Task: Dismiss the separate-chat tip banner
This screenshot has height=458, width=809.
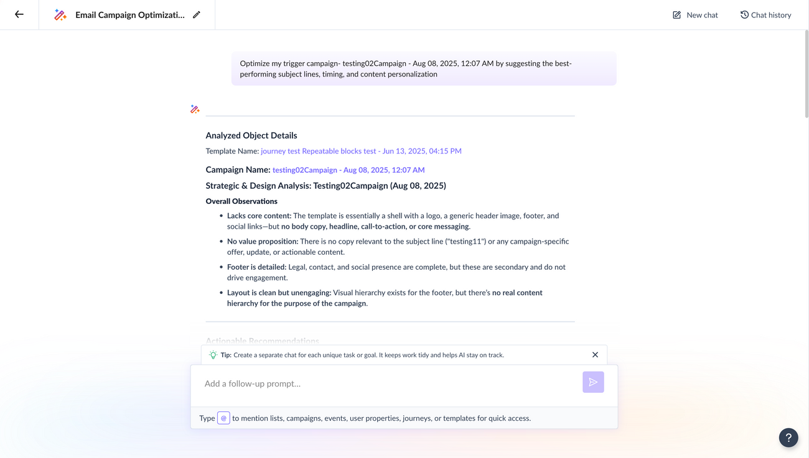Action: [x=595, y=354]
